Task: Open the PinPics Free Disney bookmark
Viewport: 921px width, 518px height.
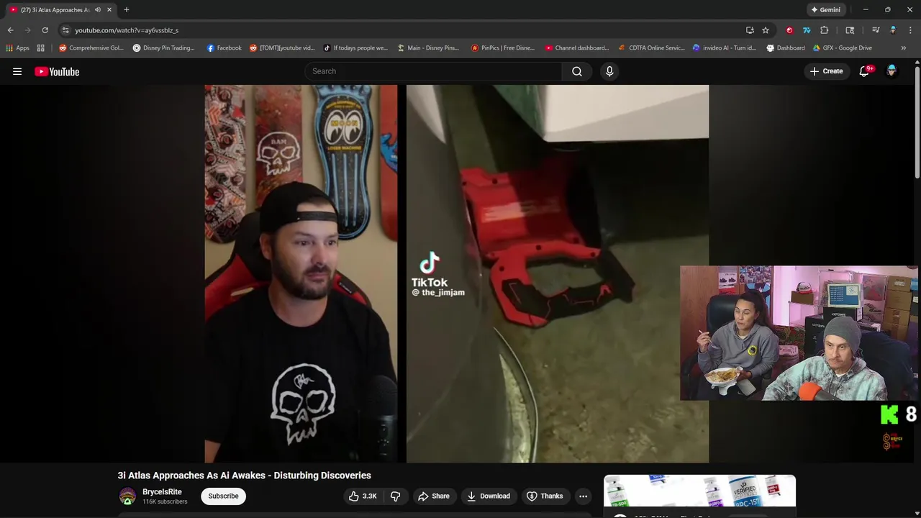Action: 503,48
